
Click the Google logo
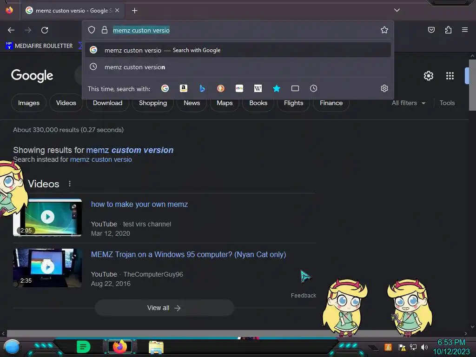[32, 76]
